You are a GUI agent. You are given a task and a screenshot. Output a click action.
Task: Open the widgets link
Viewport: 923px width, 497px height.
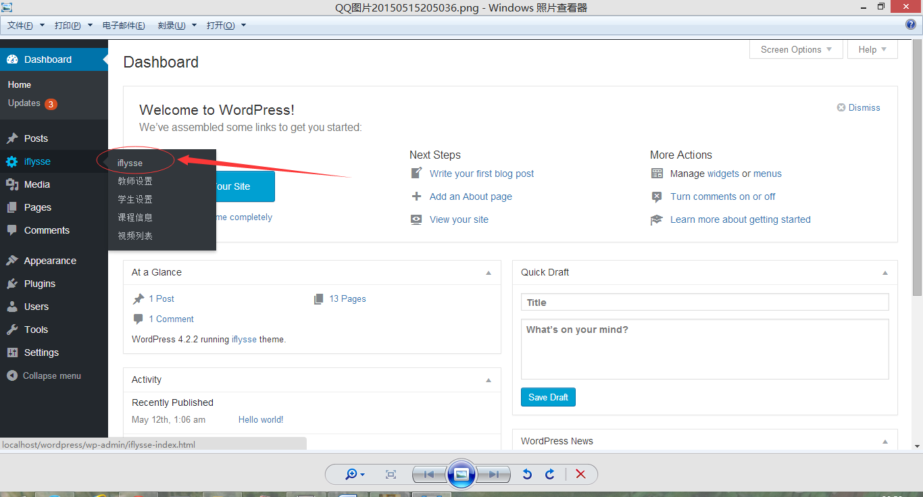723,174
